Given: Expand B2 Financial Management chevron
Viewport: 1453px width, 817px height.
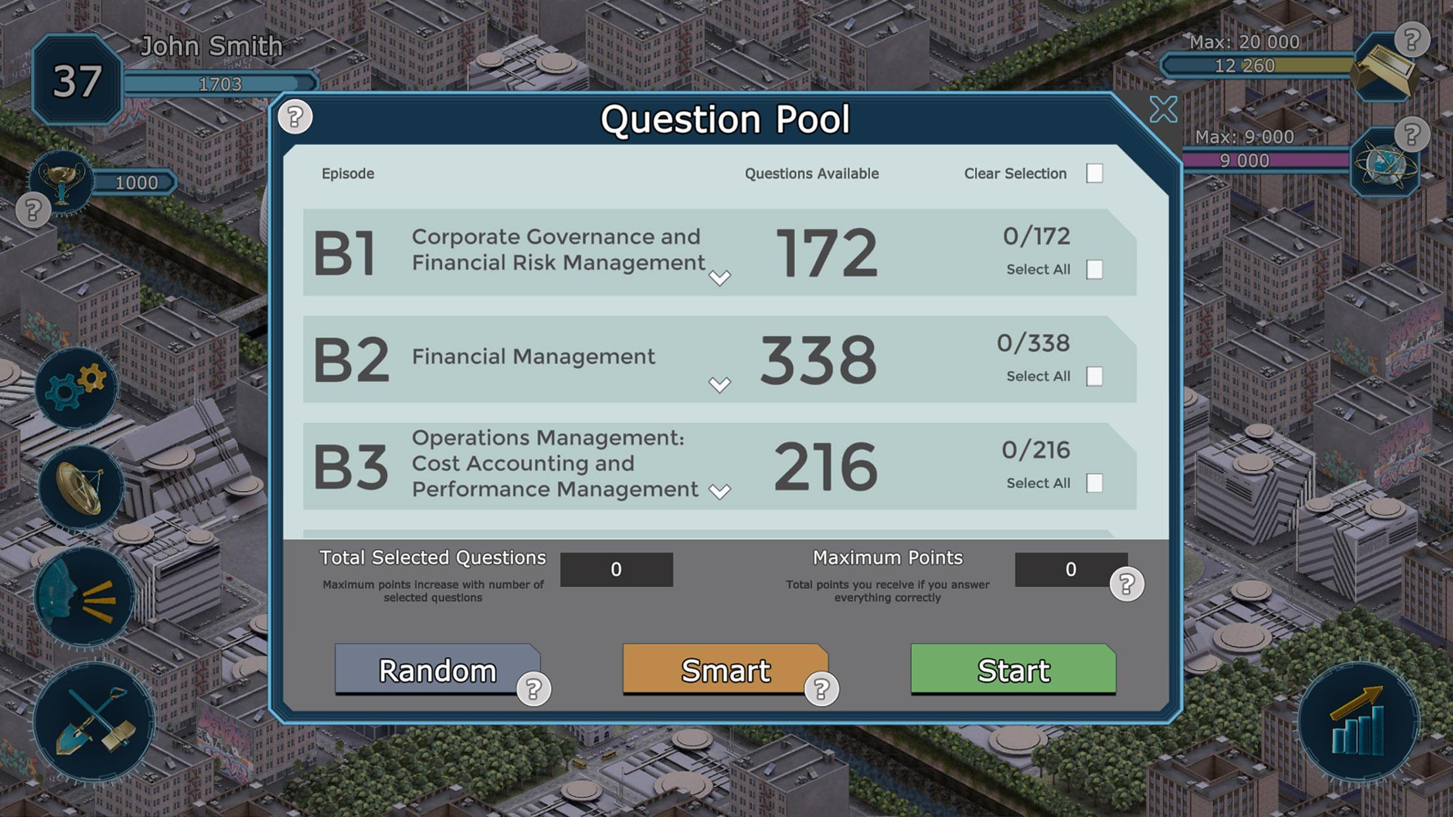Looking at the screenshot, I should point(719,384).
